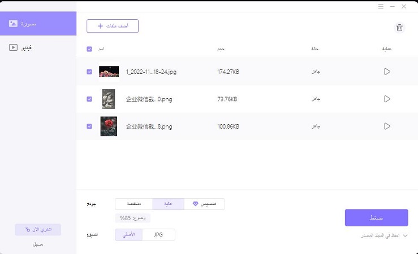Click the Add files button أضف ملفات
The height and width of the screenshot is (254, 418).
[113, 26]
